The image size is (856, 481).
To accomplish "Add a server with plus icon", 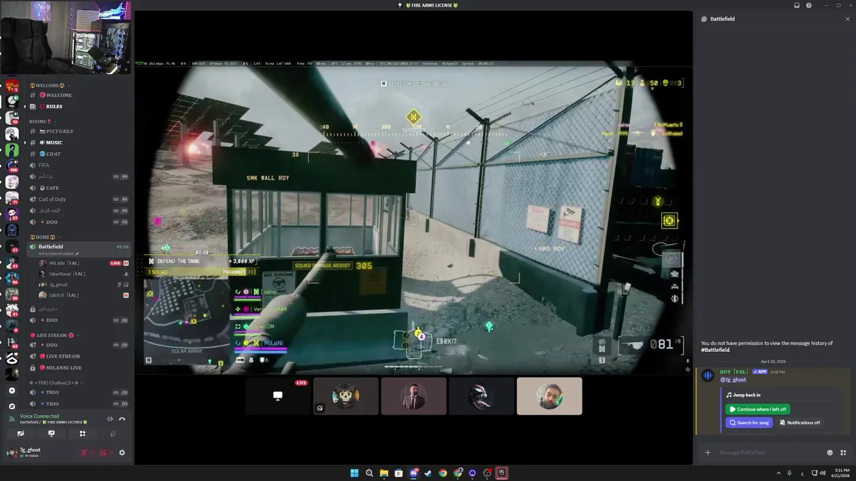I will (12, 390).
